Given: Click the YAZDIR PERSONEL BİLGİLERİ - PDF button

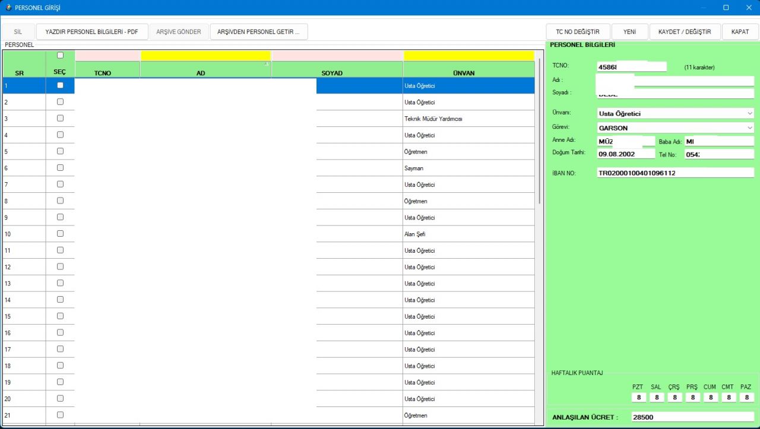Looking at the screenshot, I should 91,32.
